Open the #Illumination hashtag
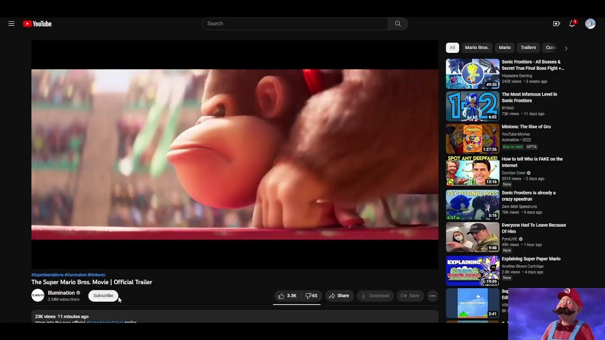The height and width of the screenshot is (340, 605). click(76, 275)
